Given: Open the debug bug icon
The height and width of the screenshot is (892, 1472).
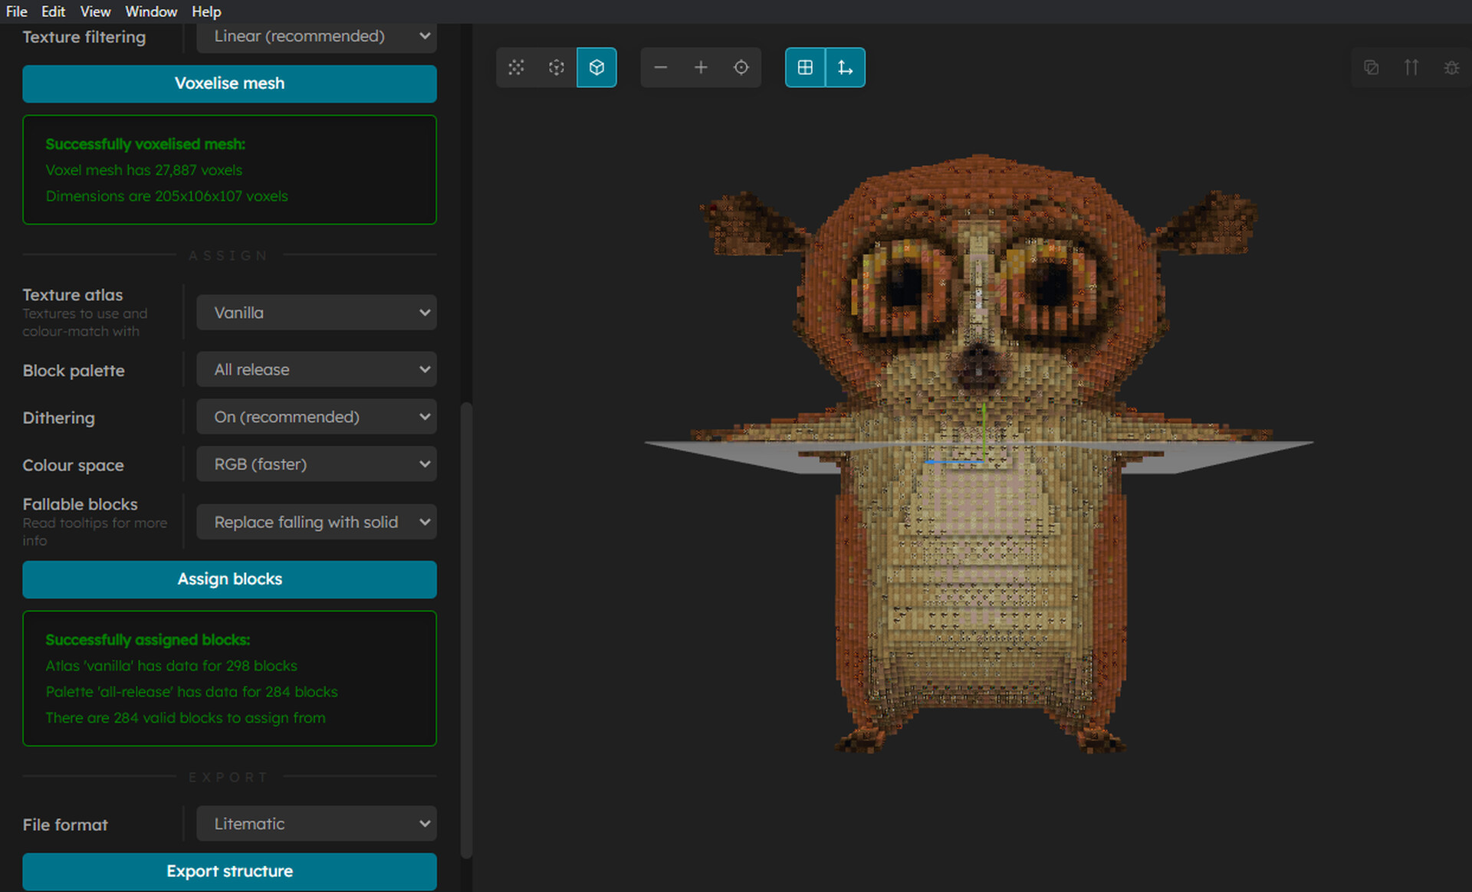Looking at the screenshot, I should point(1451,67).
